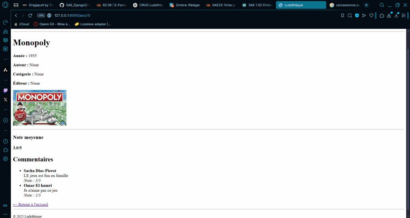Go forward to the next page
This screenshot has width=410, height=218.
[23, 15]
